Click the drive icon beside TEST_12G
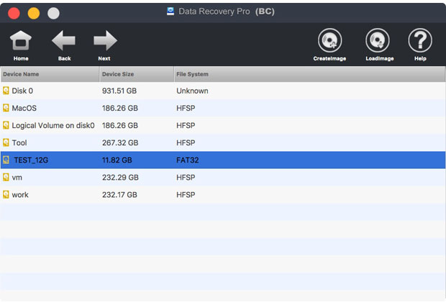Image resolution: width=446 pixels, height=302 pixels. coord(6,160)
